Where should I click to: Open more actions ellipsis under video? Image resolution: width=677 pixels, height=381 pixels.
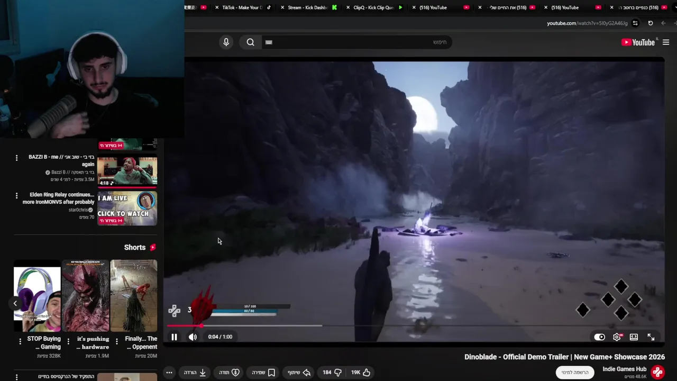(x=169, y=373)
